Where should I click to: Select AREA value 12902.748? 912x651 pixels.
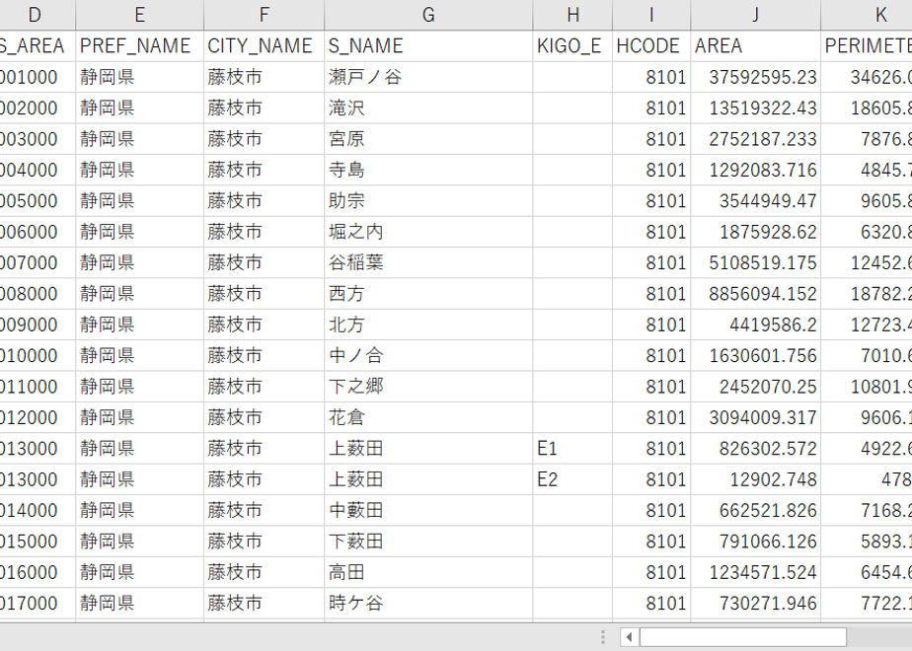tap(755, 479)
